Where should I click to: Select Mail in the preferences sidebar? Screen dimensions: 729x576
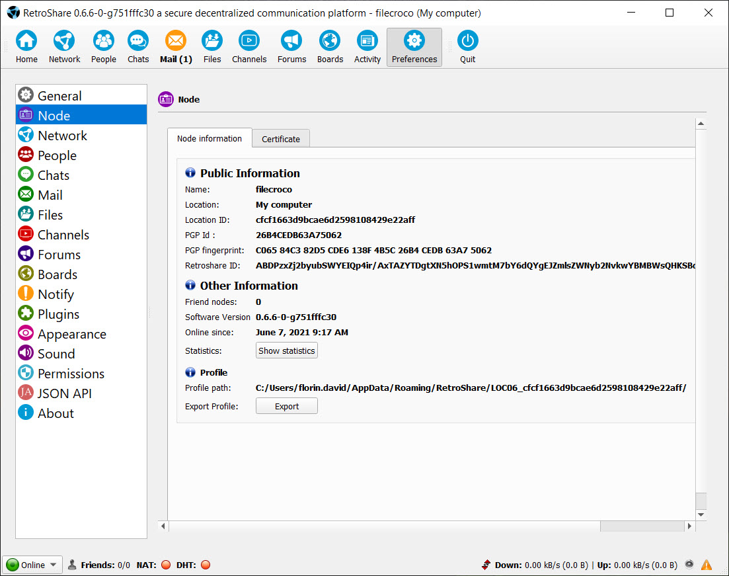coord(81,194)
